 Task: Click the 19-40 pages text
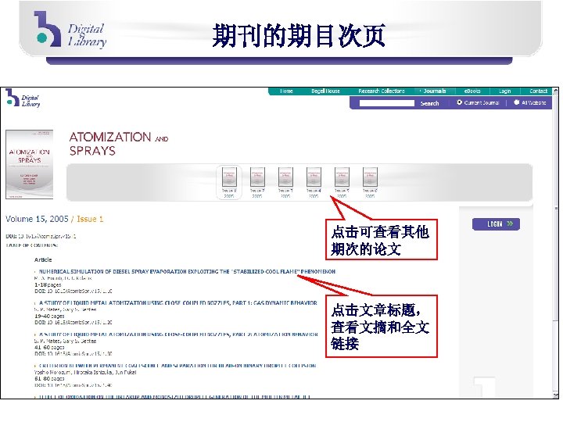tap(49, 316)
